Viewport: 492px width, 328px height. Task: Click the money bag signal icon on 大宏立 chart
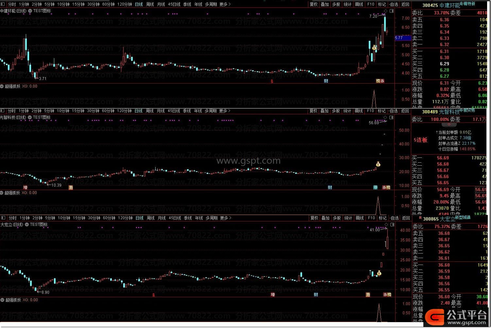(x=379, y=273)
